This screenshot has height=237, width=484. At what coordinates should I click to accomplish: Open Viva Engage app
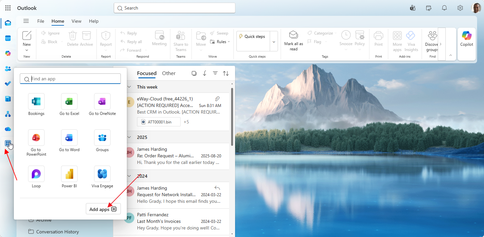point(102,177)
